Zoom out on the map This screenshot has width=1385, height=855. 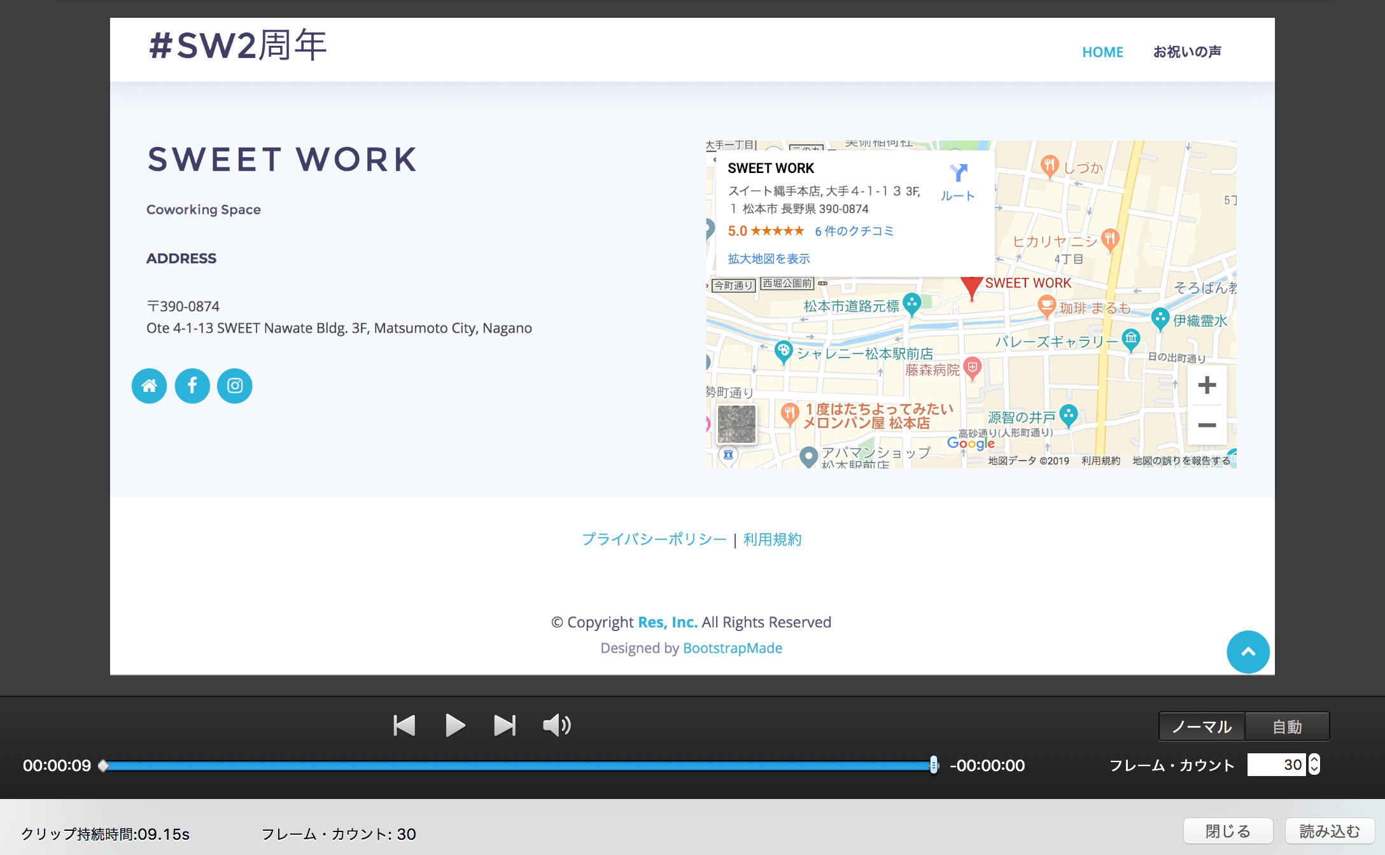coord(1207,425)
